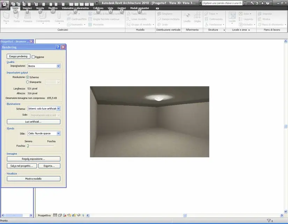Image resolution: width=288 pixels, height=224 pixels.
Task: Expand the Muro dropdown arrow
Action: pos(6,23)
